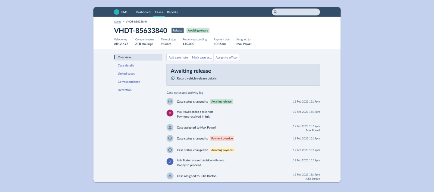Click status icon for Awaiting release log entry
This screenshot has width=434, height=192.
click(170, 101)
